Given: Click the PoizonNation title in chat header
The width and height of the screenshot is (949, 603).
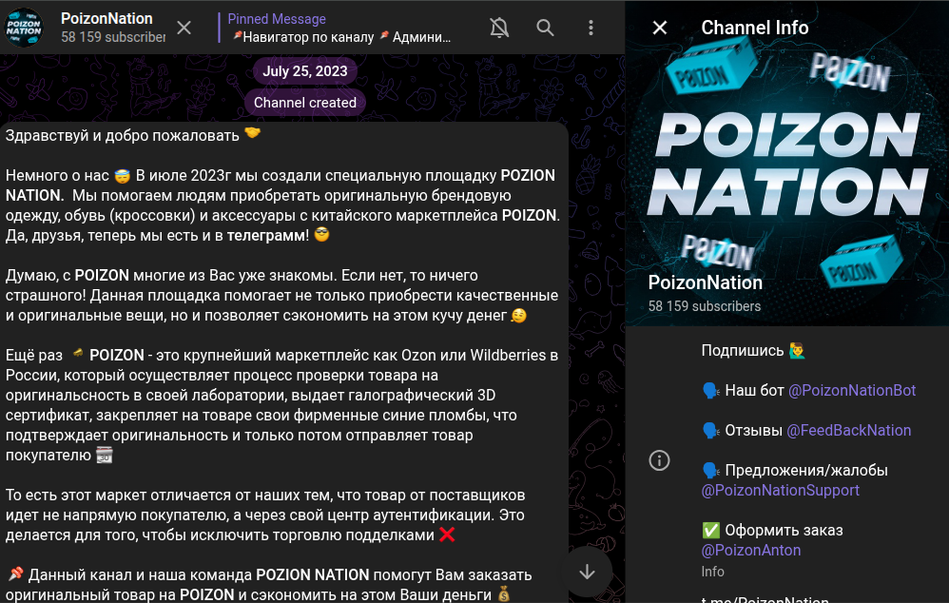Looking at the screenshot, I should [x=107, y=18].
